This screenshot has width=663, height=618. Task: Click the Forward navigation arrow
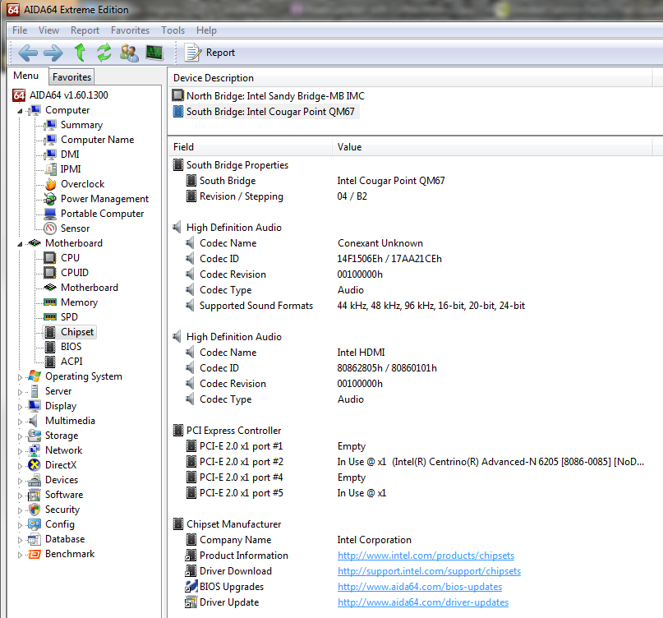53,53
